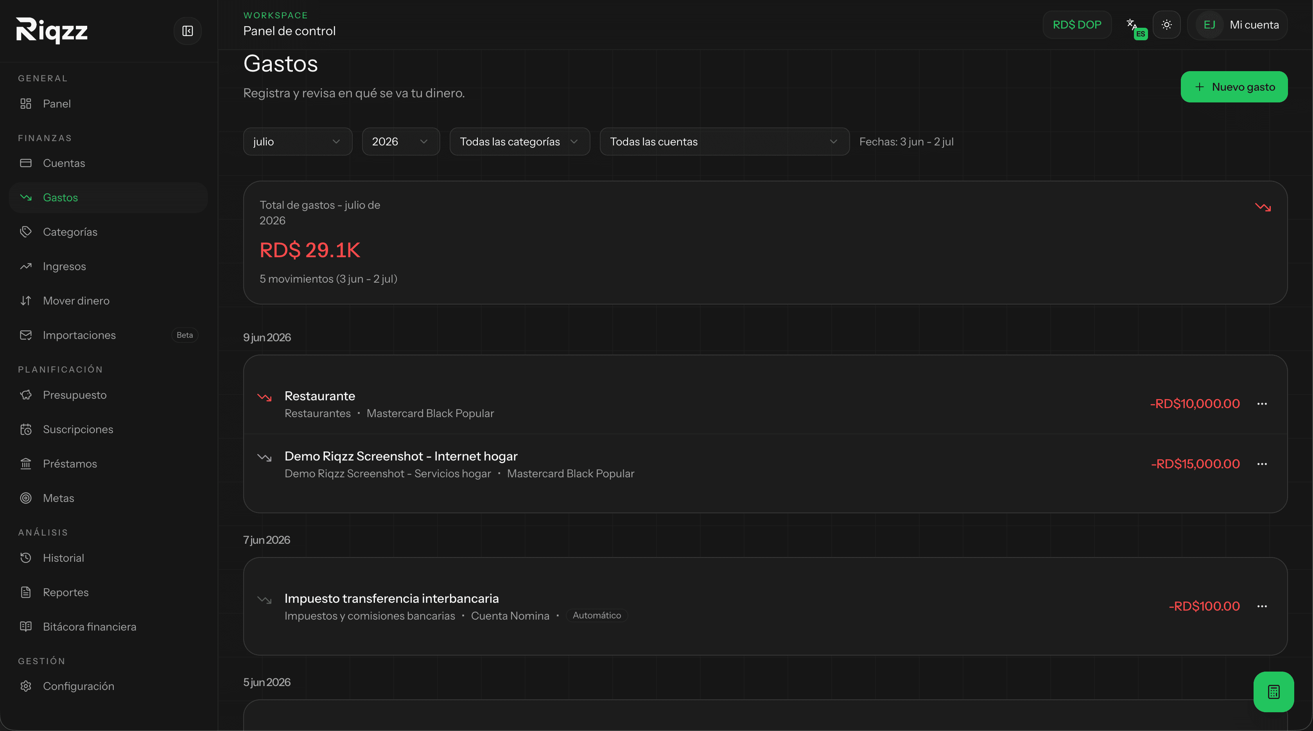Viewport: 1313px width, 731px height.
Task: Click the 5 jun 2026 date header
Action: tap(267, 682)
